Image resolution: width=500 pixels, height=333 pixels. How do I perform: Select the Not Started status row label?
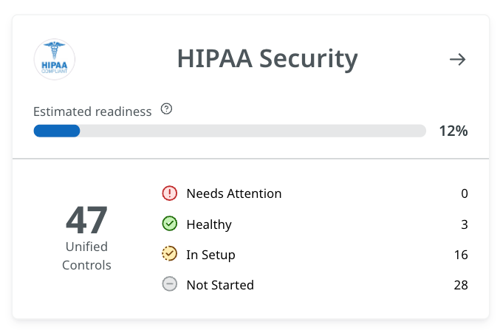220,285
